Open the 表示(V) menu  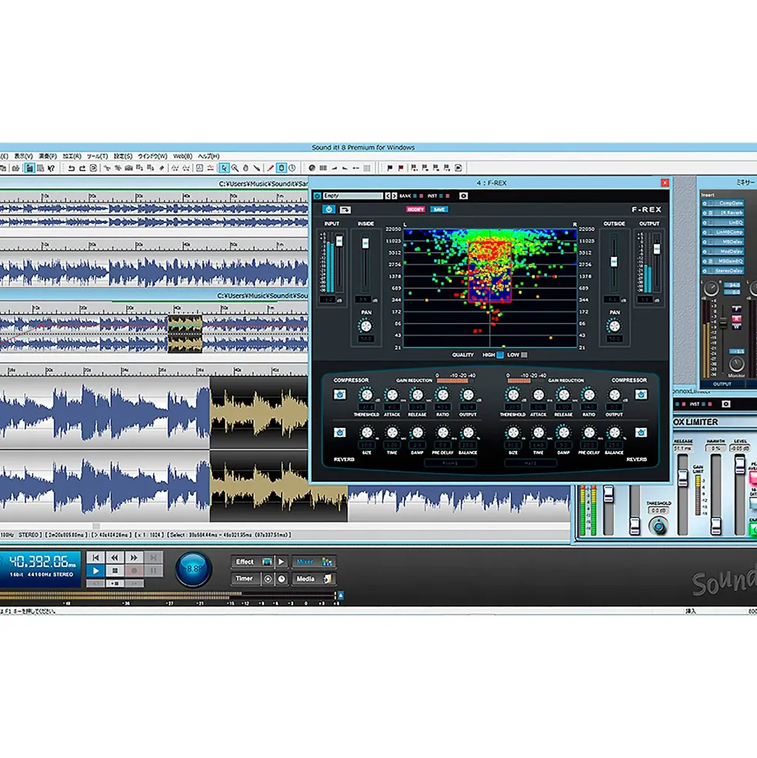(x=23, y=157)
